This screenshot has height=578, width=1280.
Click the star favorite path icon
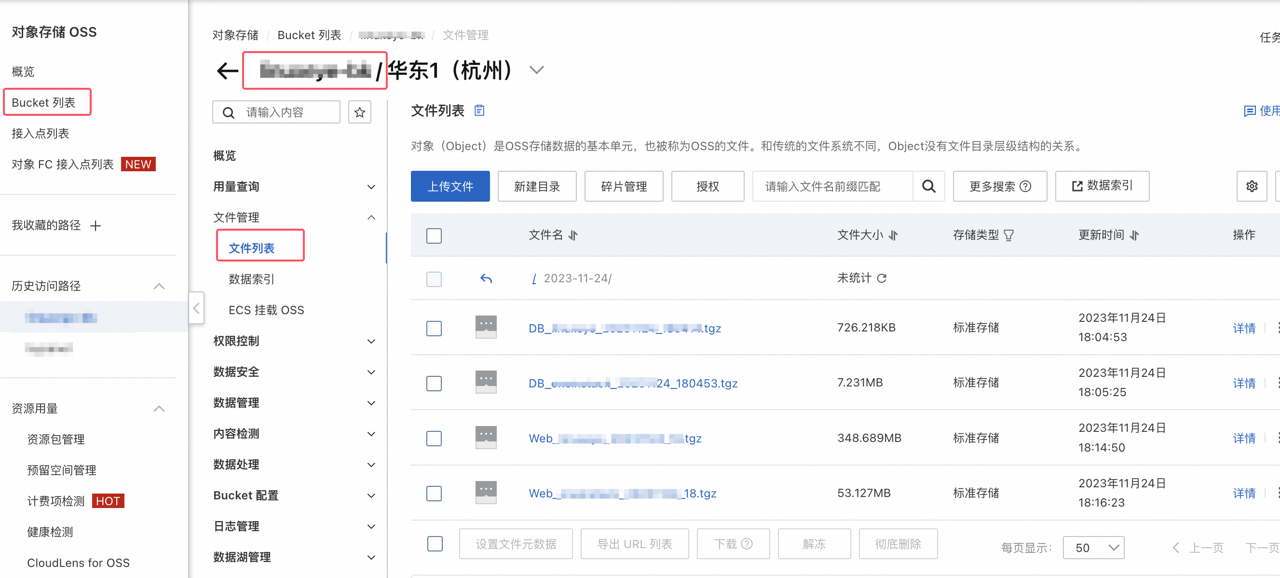pos(360,112)
